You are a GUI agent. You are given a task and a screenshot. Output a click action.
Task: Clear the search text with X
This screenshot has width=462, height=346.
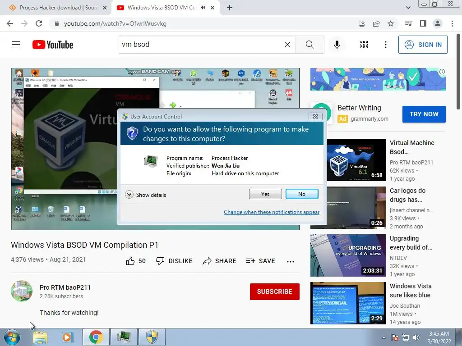(x=287, y=45)
